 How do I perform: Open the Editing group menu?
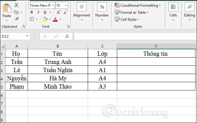point(189,12)
